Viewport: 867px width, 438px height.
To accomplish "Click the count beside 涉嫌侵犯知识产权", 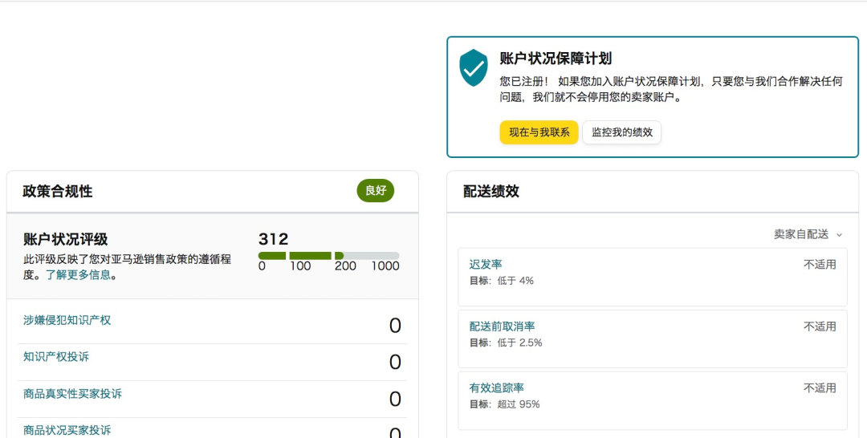I will click(395, 326).
